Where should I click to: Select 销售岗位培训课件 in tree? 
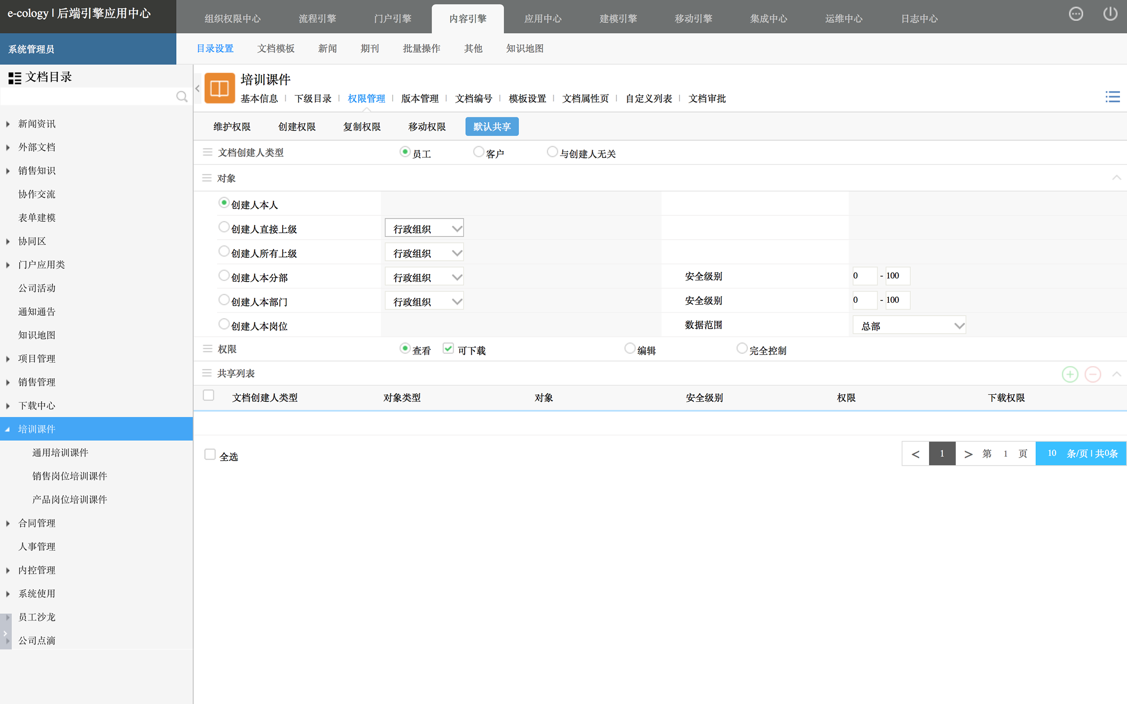click(70, 476)
